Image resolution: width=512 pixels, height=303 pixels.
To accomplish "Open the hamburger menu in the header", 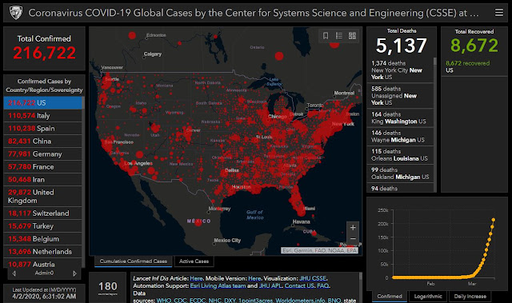I will coord(498,13).
